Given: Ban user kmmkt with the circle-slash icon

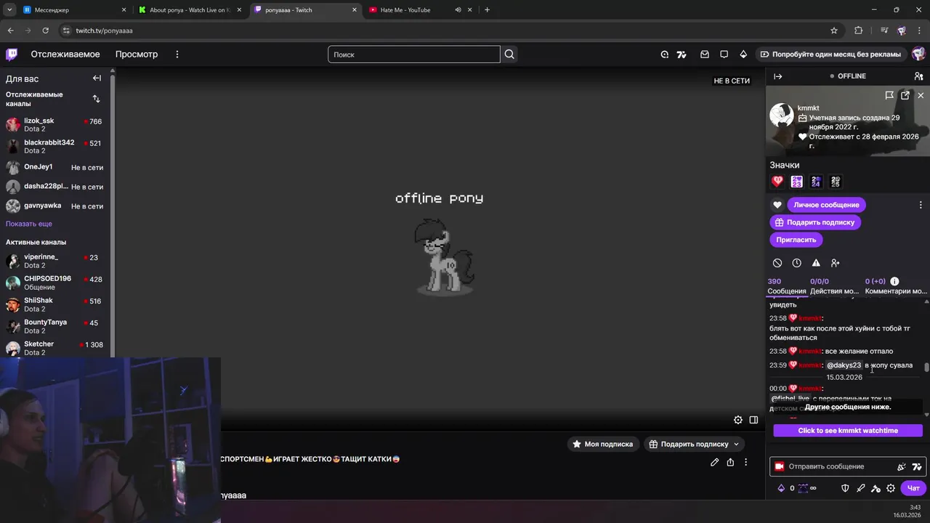Looking at the screenshot, I should (x=777, y=263).
